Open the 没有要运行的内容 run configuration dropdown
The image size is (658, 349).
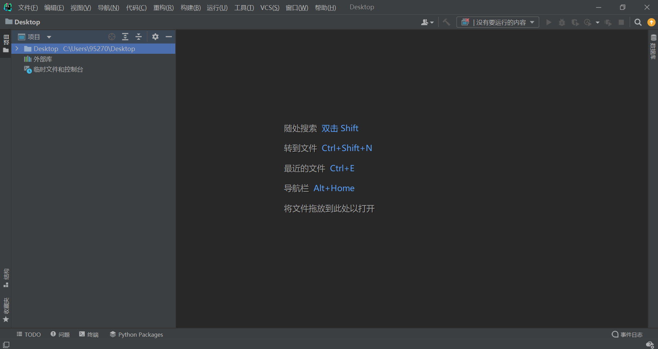[498, 22]
